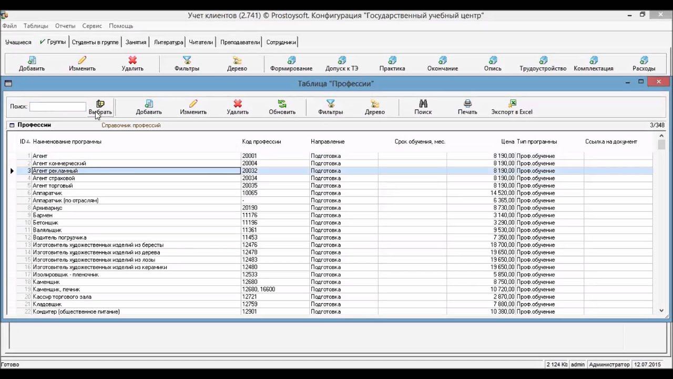Click the table scrollbar down arrow
This screenshot has height=379, width=673.
661,311
